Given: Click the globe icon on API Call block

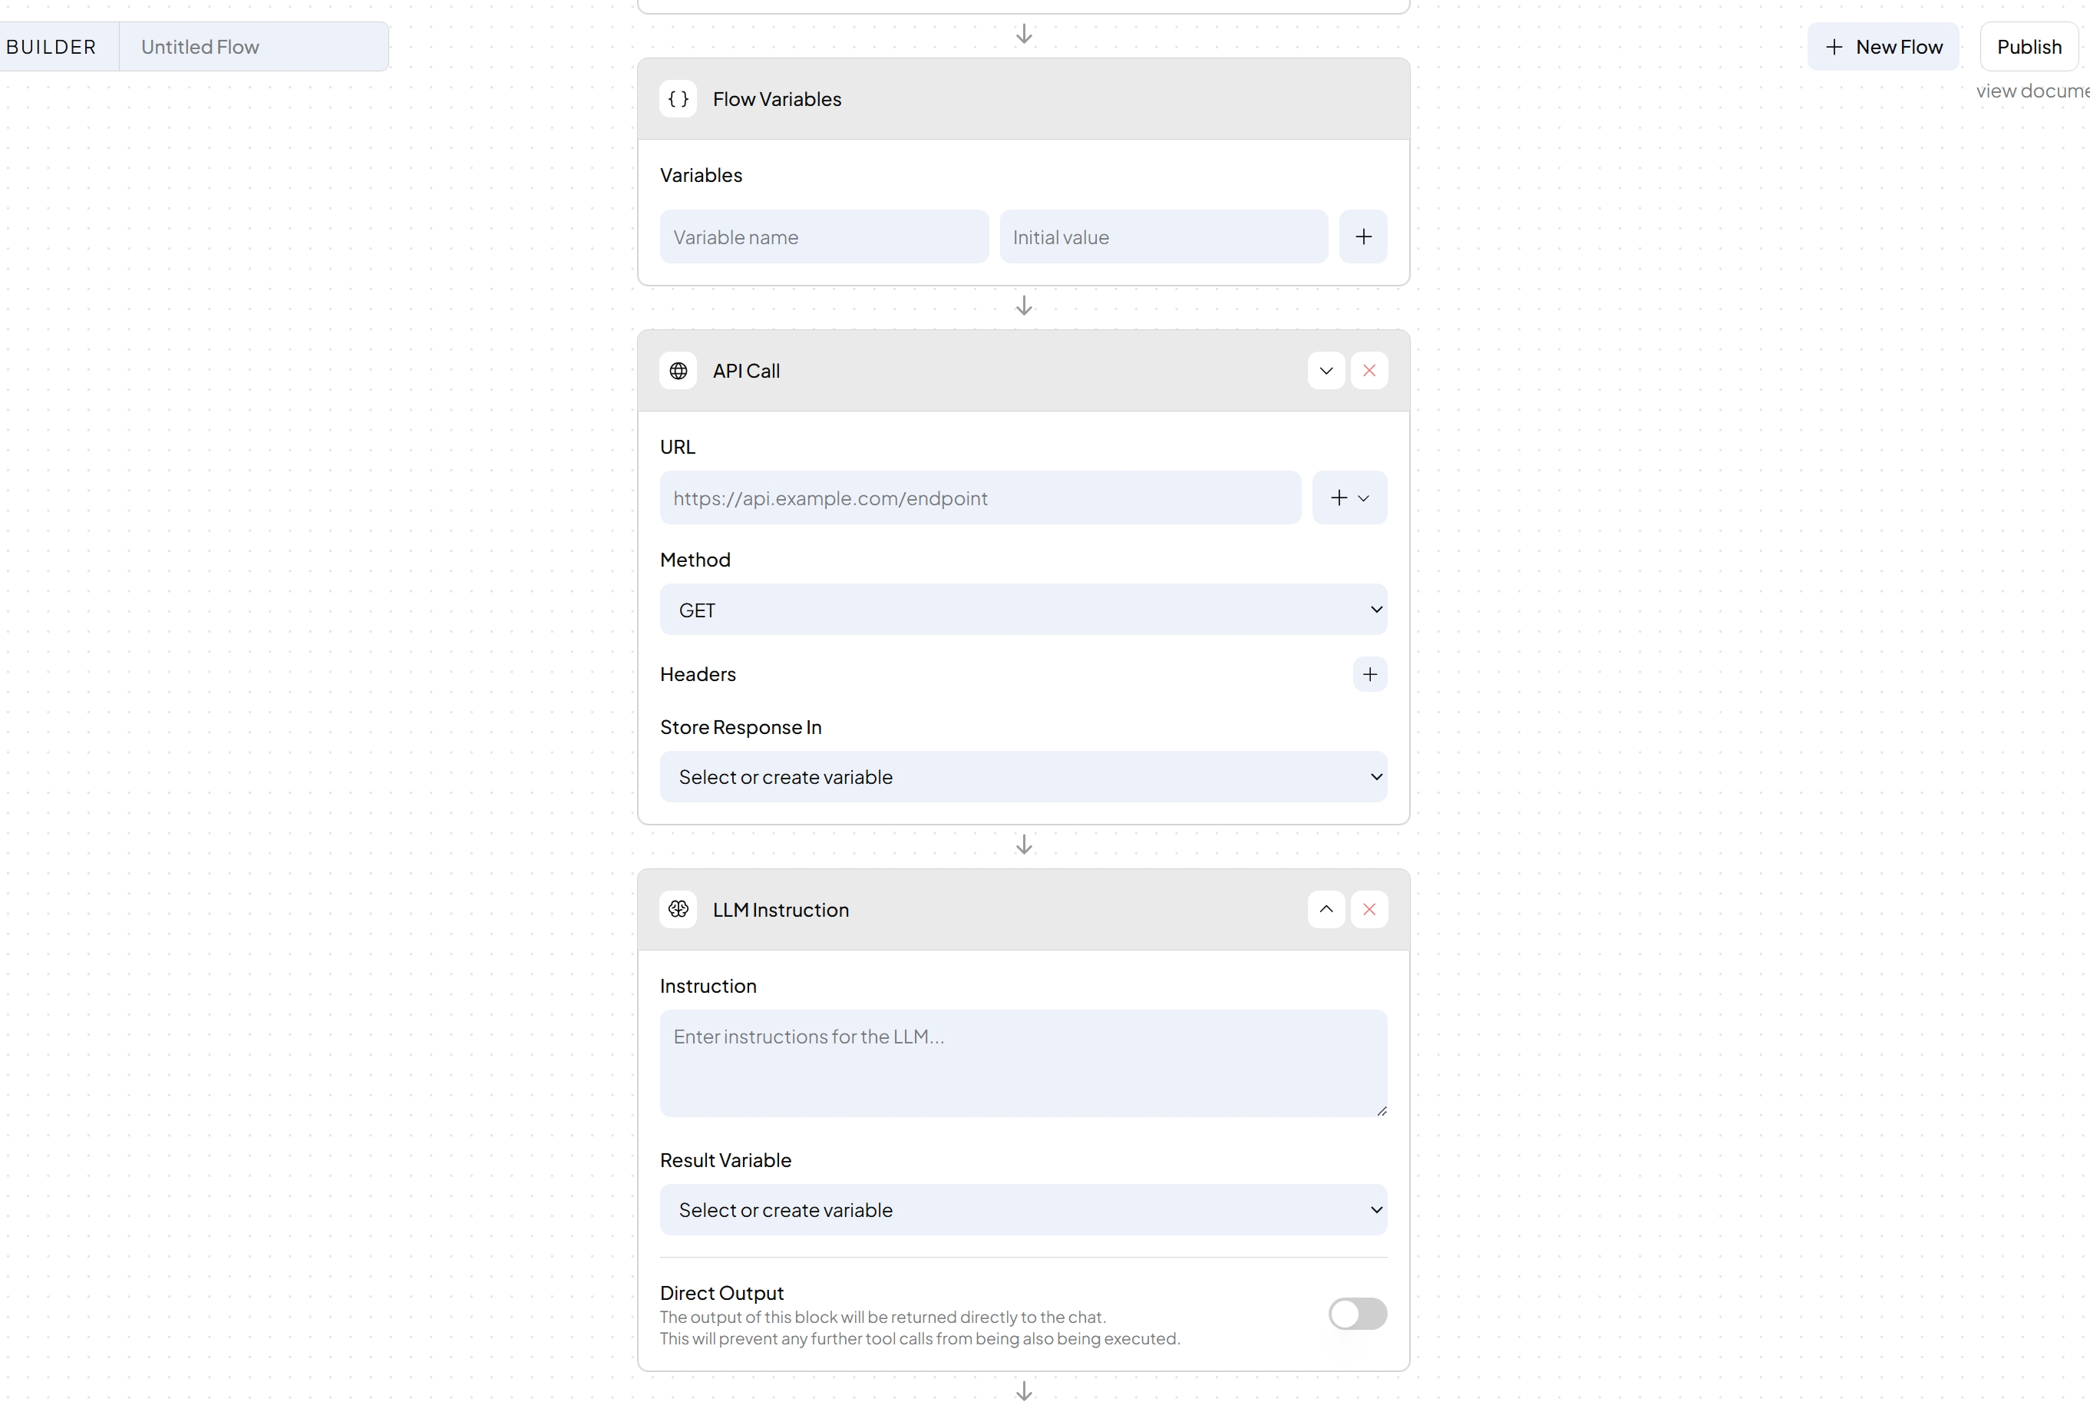Looking at the screenshot, I should coord(679,370).
